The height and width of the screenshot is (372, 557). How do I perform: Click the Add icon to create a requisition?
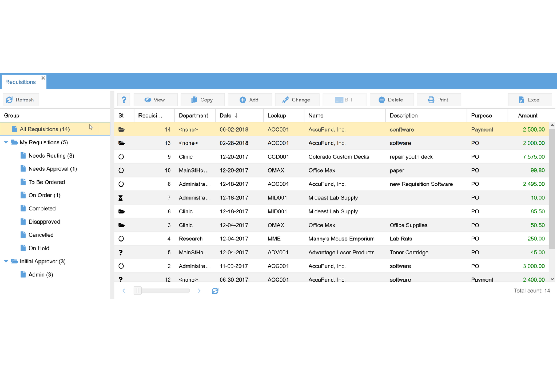click(243, 100)
